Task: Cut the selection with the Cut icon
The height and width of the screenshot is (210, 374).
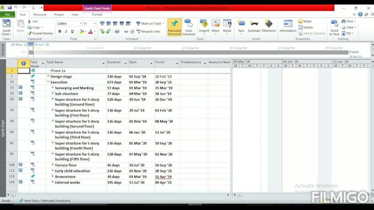Action: [32, 21]
